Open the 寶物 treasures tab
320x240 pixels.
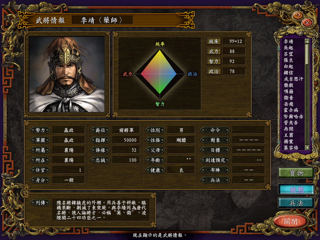tap(296, 173)
